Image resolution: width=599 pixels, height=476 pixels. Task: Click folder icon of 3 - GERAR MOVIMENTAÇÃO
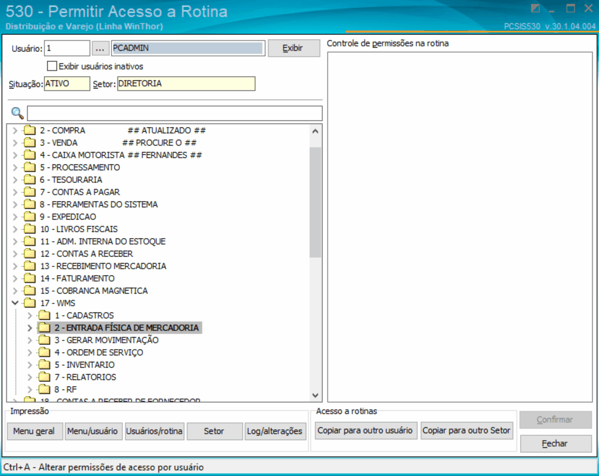[44, 340]
